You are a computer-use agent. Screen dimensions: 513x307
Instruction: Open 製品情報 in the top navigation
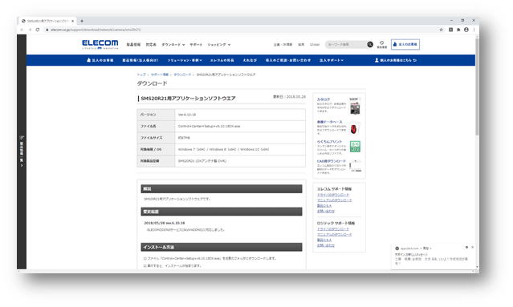point(133,44)
